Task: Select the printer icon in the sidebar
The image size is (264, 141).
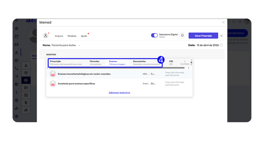Action: click(26, 80)
